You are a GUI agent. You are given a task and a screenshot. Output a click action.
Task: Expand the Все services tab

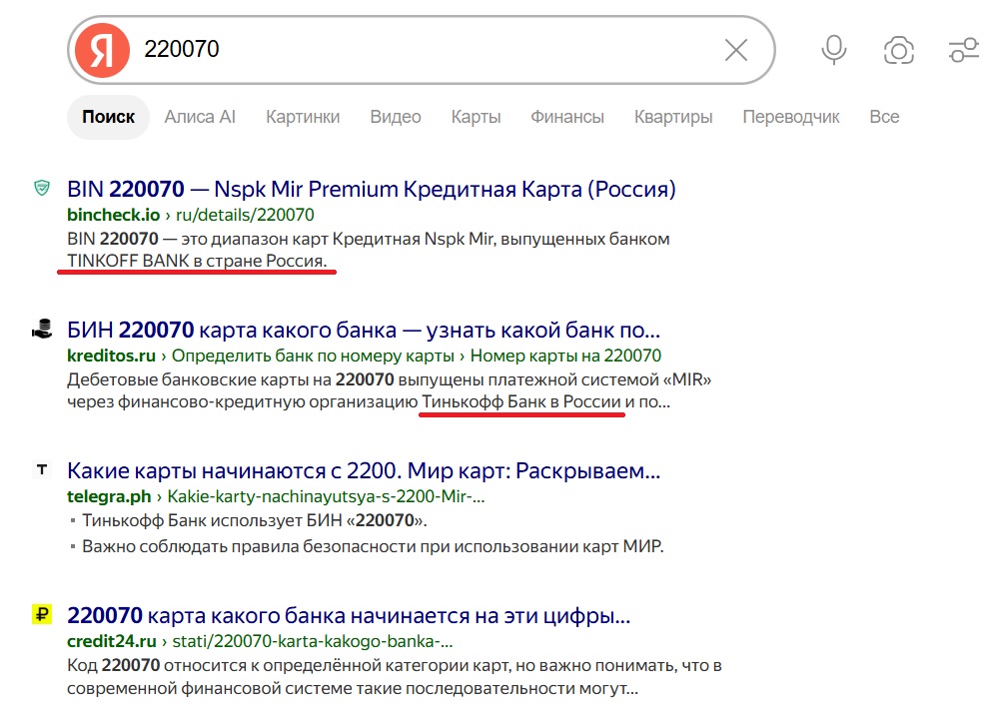(x=884, y=117)
